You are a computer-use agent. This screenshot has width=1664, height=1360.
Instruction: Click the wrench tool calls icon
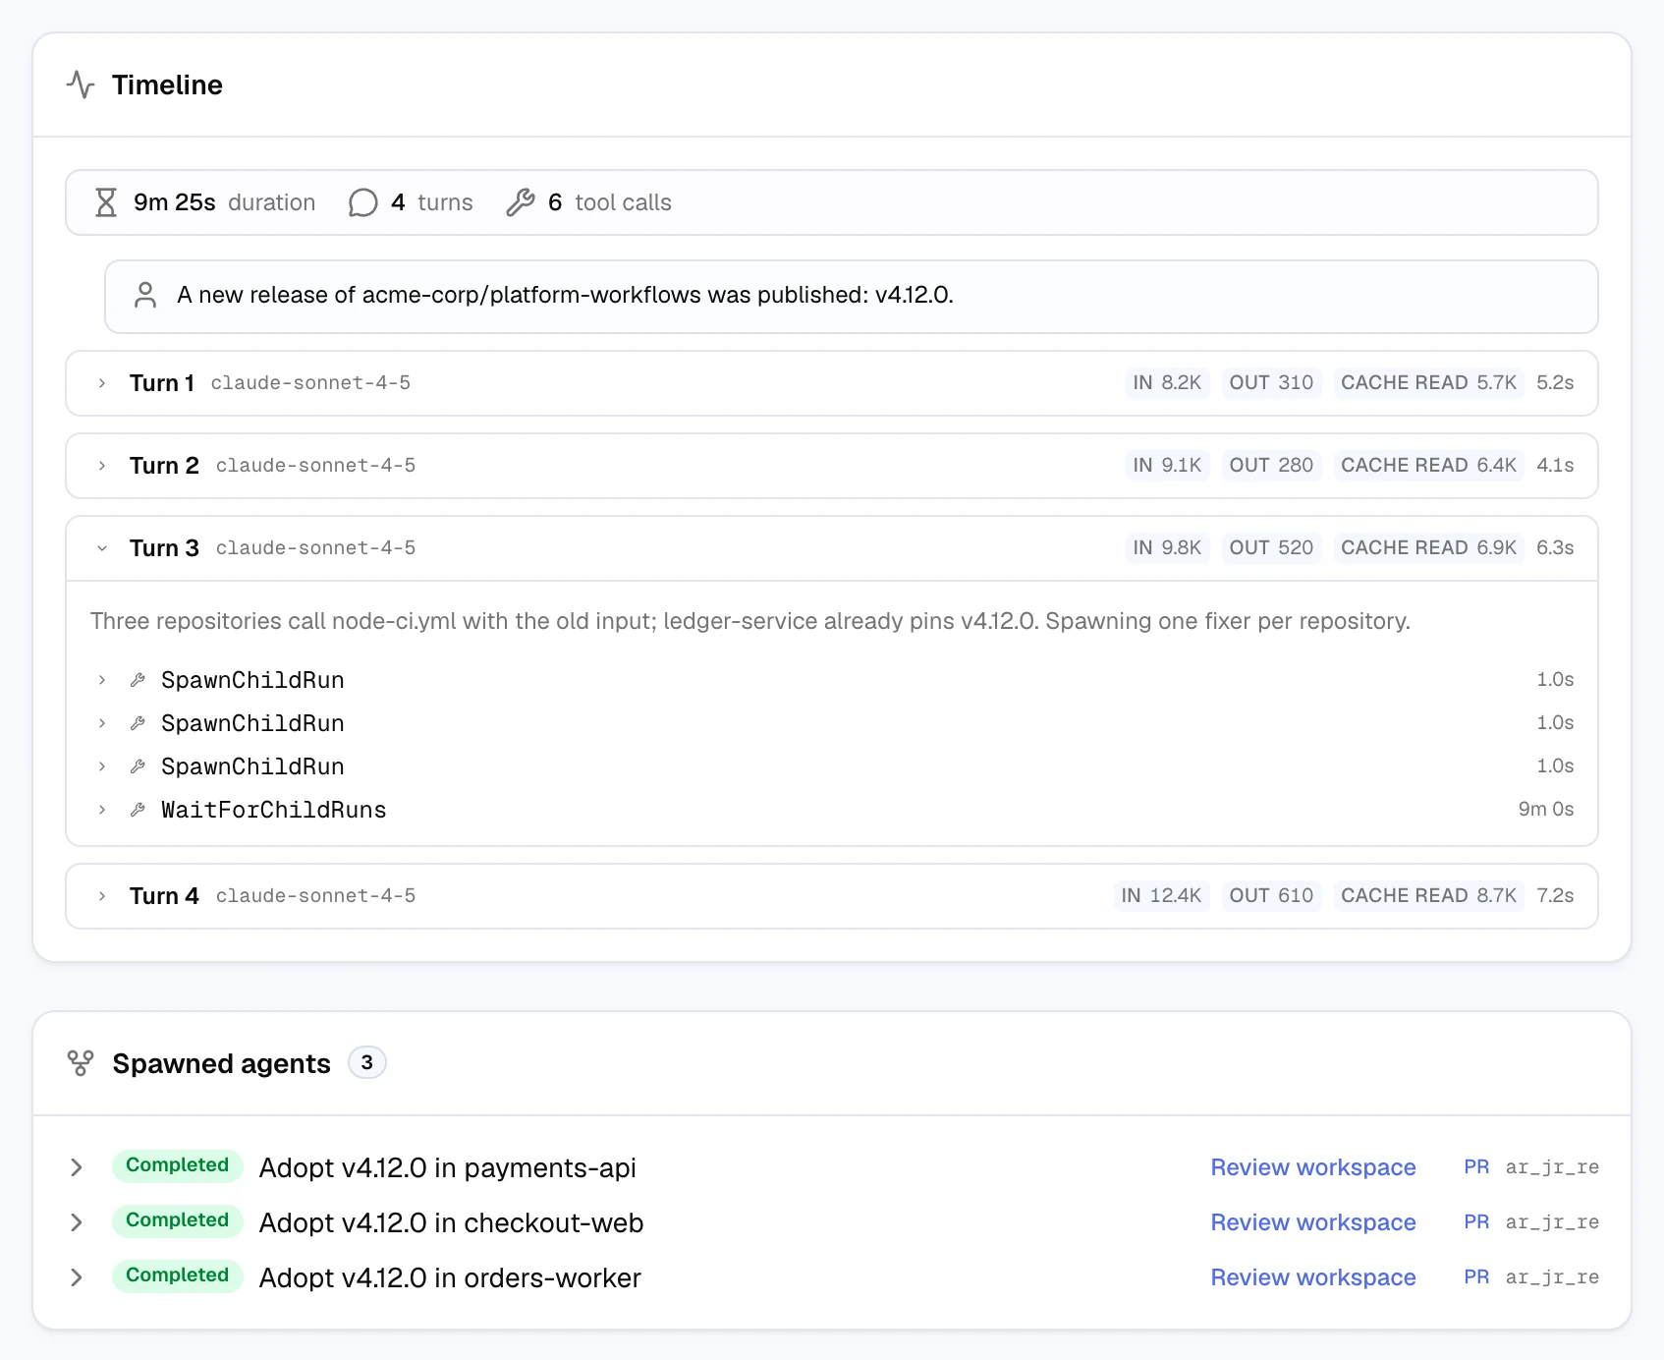click(520, 202)
